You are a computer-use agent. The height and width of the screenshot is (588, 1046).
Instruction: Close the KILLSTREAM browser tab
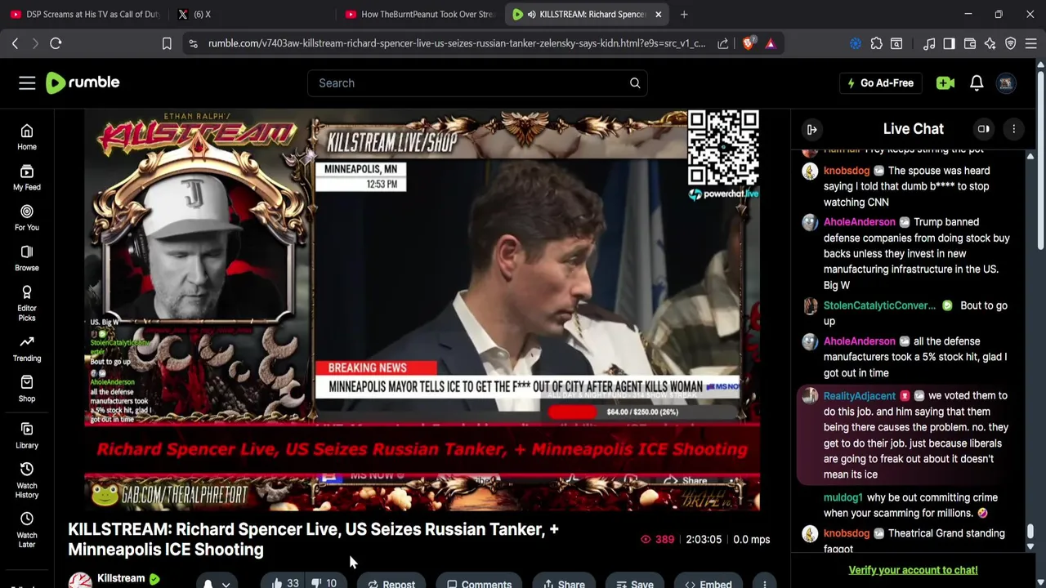659,14
